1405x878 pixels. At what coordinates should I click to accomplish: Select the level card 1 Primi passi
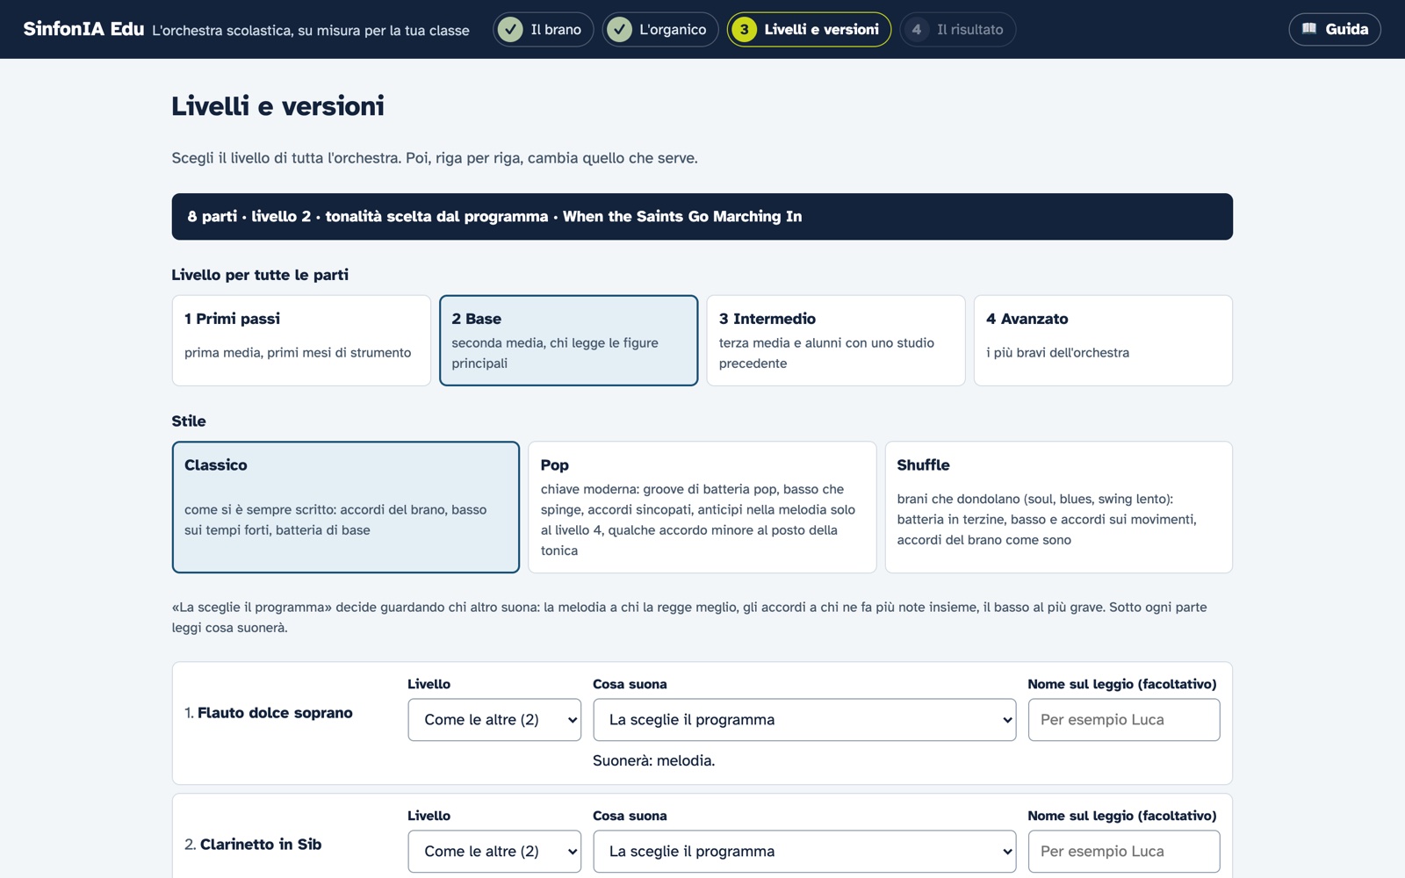pos(301,340)
